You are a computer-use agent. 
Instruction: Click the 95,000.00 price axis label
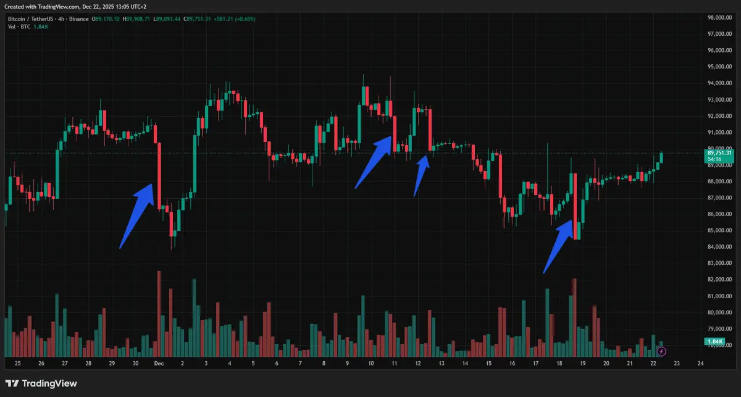click(720, 67)
